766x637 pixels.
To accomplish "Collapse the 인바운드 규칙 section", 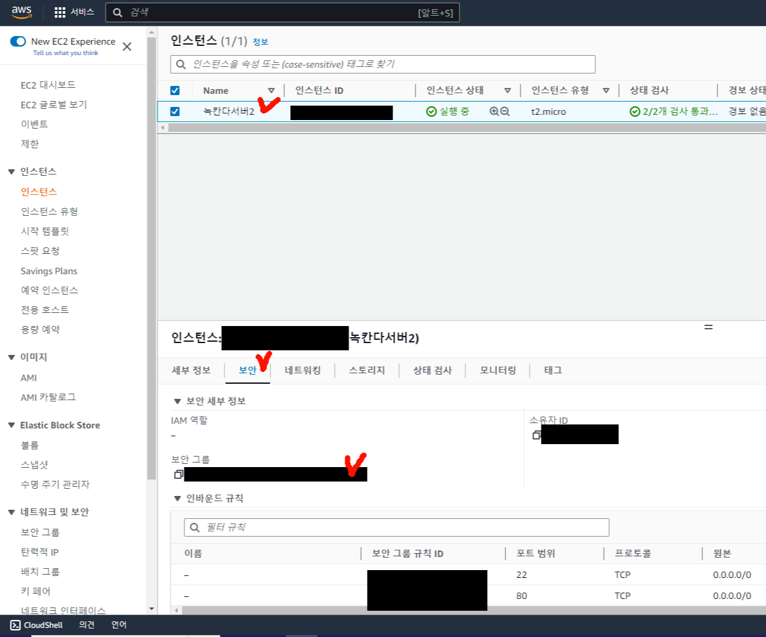I will pyautogui.click(x=177, y=499).
